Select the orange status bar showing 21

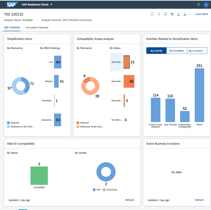pos(127,62)
